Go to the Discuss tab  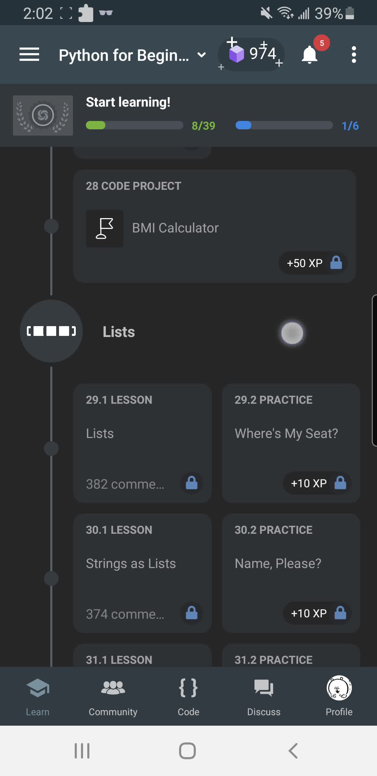click(x=264, y=696)
